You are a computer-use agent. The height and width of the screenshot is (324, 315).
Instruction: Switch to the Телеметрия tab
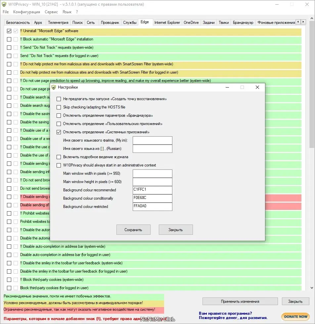[x=58, y=23]
